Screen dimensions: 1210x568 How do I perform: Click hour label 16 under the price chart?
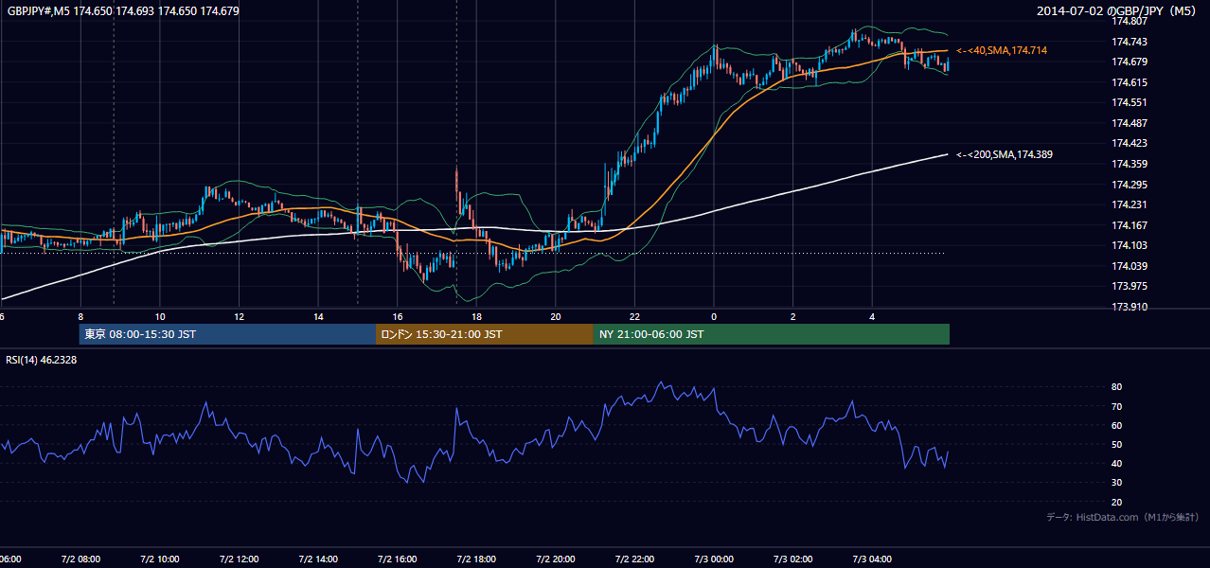point(398,316)
